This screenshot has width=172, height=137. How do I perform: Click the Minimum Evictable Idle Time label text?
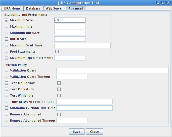click(33, 108)
